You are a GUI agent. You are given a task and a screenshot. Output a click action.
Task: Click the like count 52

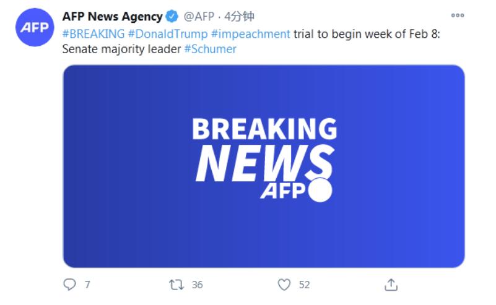click(304, 285)
